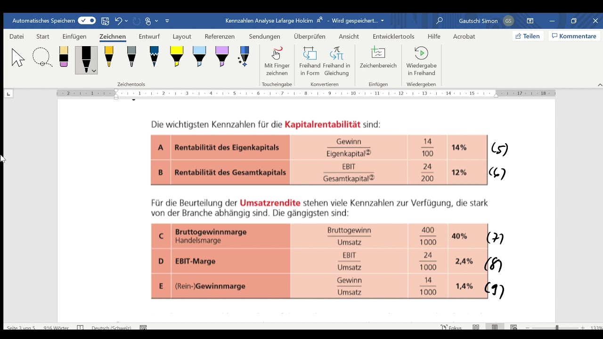The width and height of the screenshot is (603, 339).
Task: Click the search magnifier in title bar
Action: (x=440, y=21)
